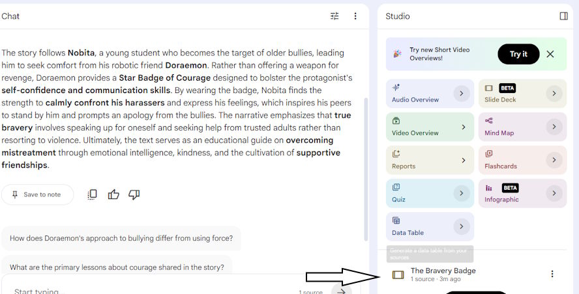Viewport: 579px width, 294px height.
Task: Give the response a thumbs down
Action: click(x=134, y=194)
